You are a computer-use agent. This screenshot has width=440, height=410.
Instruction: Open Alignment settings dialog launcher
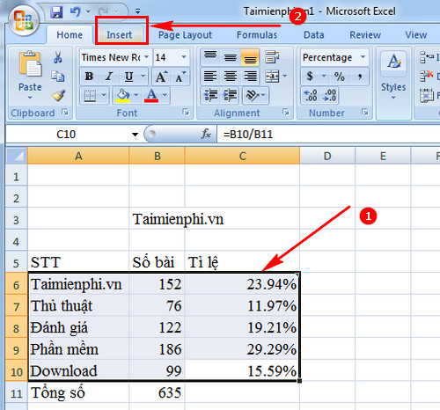(x=285, y=112)
